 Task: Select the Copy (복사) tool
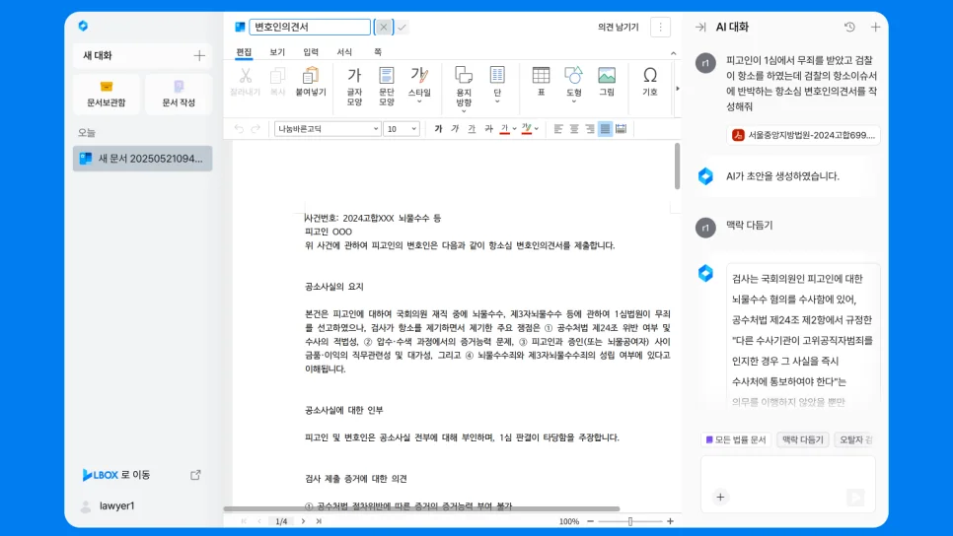point(278,82)
